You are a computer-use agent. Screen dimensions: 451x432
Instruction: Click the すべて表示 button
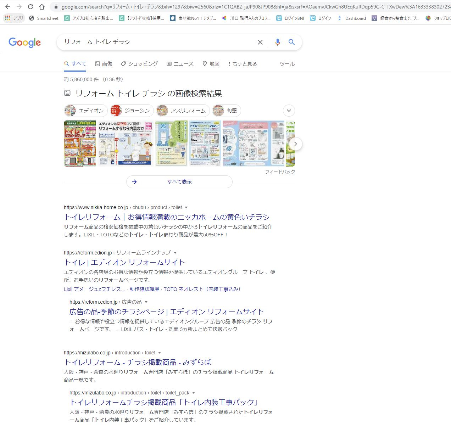tap(179, 181)
